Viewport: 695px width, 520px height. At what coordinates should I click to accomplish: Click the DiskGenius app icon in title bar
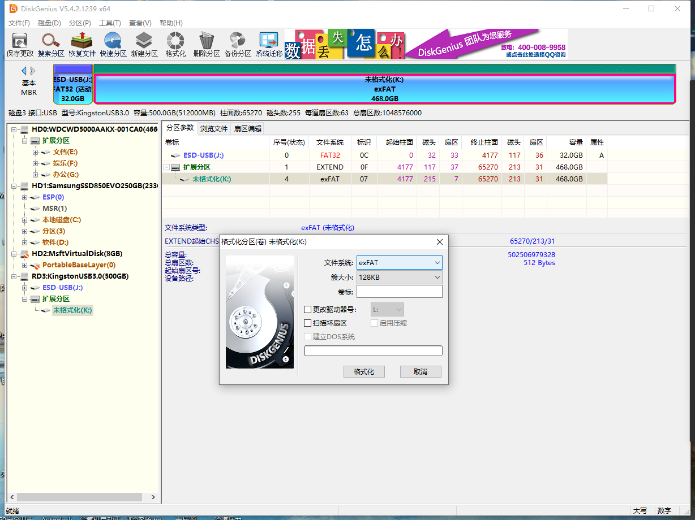(x=14, y=8)
